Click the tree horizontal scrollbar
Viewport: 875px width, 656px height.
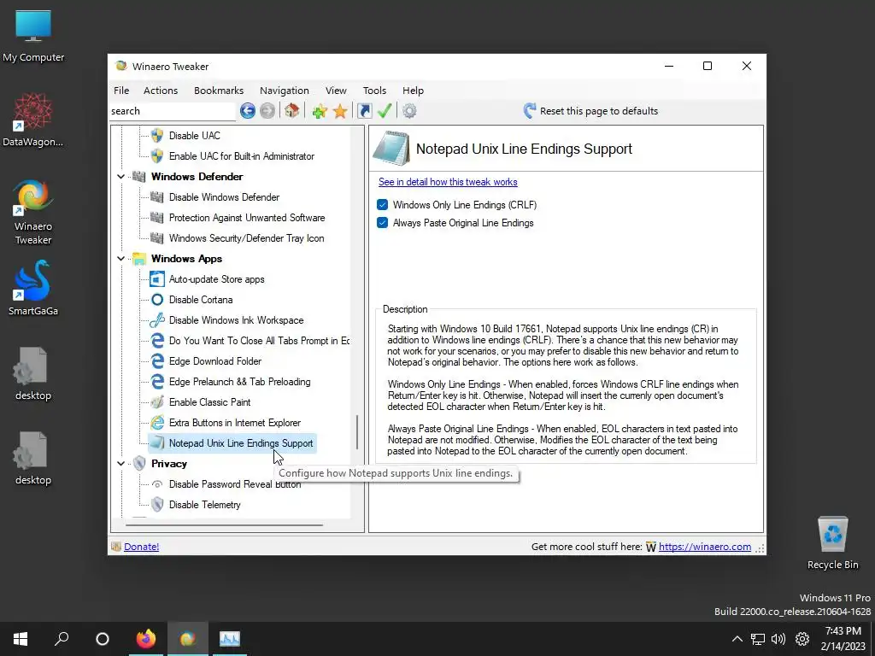pos(224,525)
